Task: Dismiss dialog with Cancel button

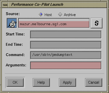Action: [x=94, y=82]
